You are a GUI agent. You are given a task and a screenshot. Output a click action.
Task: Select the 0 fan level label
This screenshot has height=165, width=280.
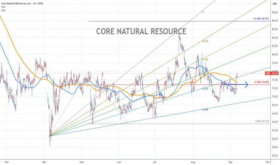point(203,12)
